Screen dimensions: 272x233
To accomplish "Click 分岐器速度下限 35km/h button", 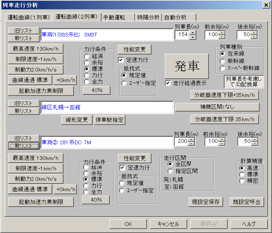I will 225,119.
